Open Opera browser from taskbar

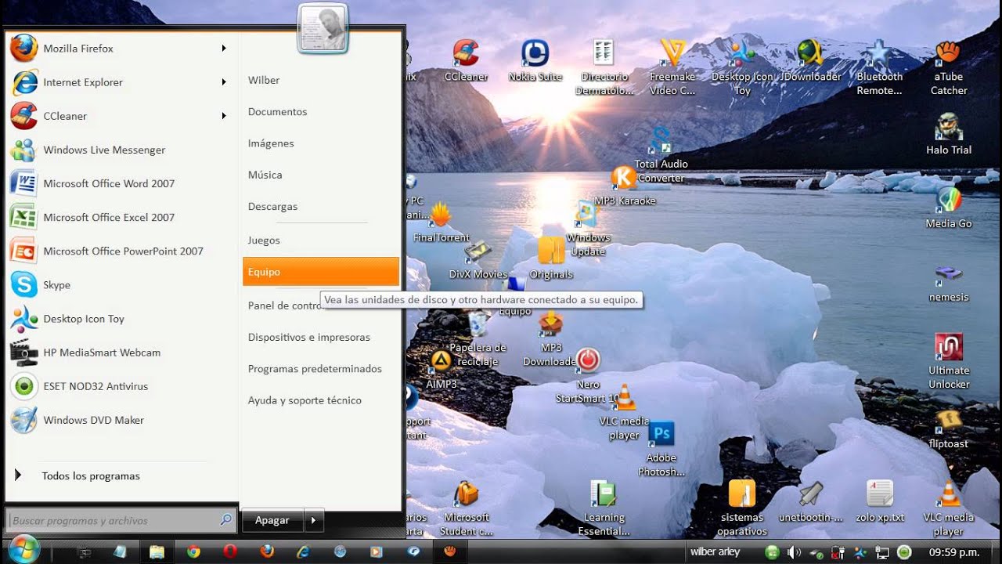click(x=230, y=551)
